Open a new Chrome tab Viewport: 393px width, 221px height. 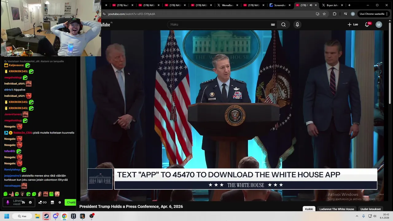pos(349,5)
